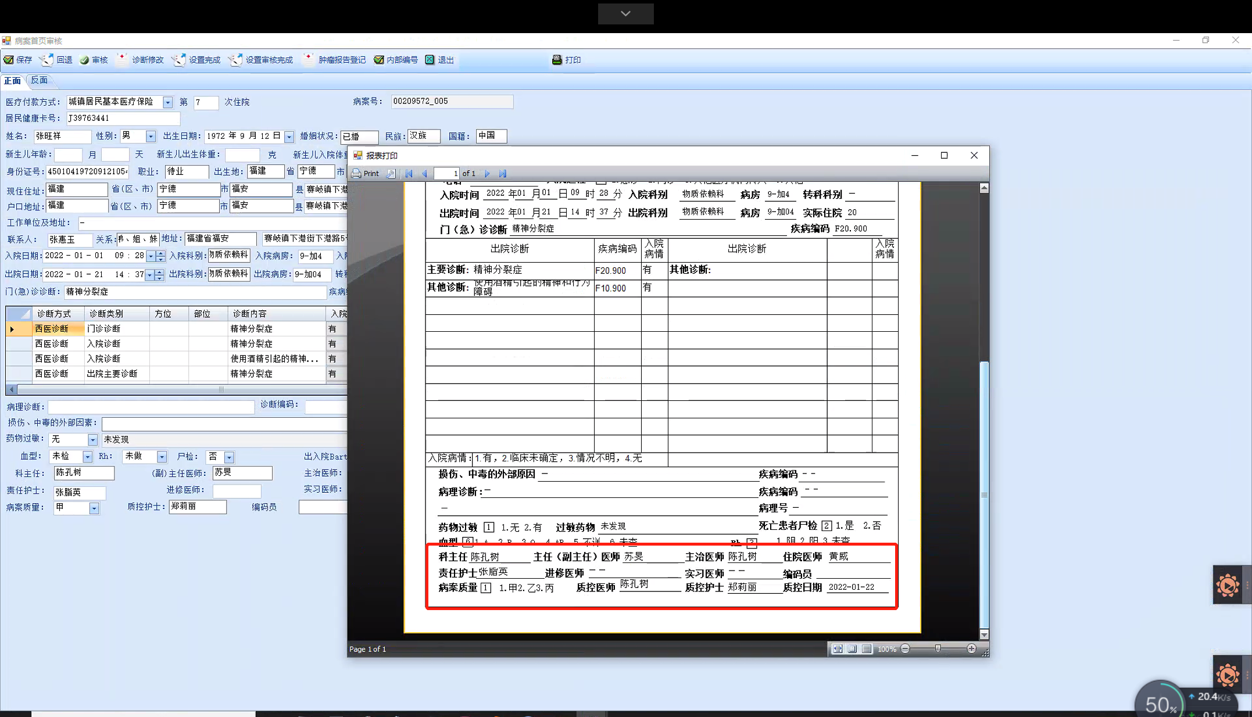Click the 病理诊断 input field
This screenshot has width=1252, height=717.
pos(151,407)
